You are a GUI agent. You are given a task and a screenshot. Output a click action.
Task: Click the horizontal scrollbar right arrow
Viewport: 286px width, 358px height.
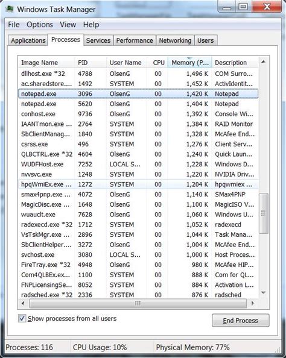click(252, 303)
